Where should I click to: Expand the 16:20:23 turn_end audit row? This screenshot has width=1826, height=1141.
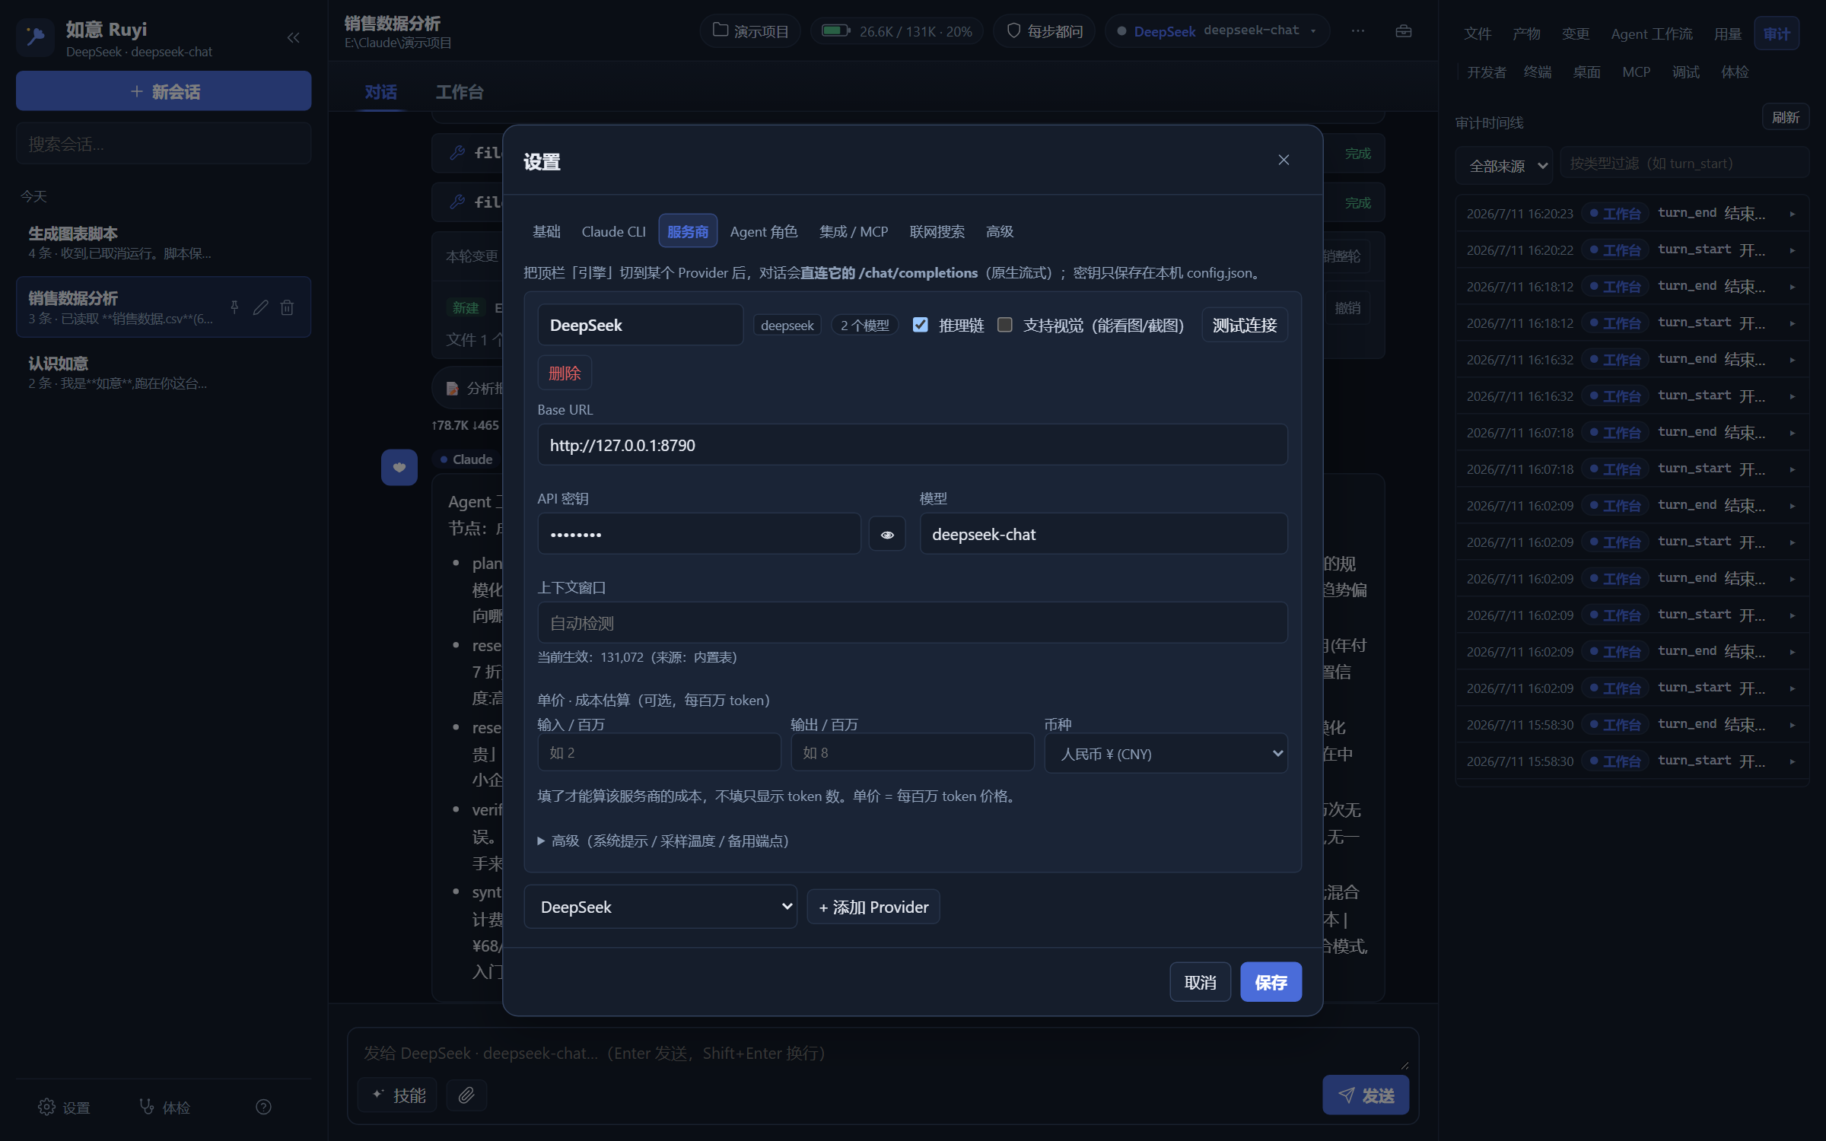tap(1632, 214)
